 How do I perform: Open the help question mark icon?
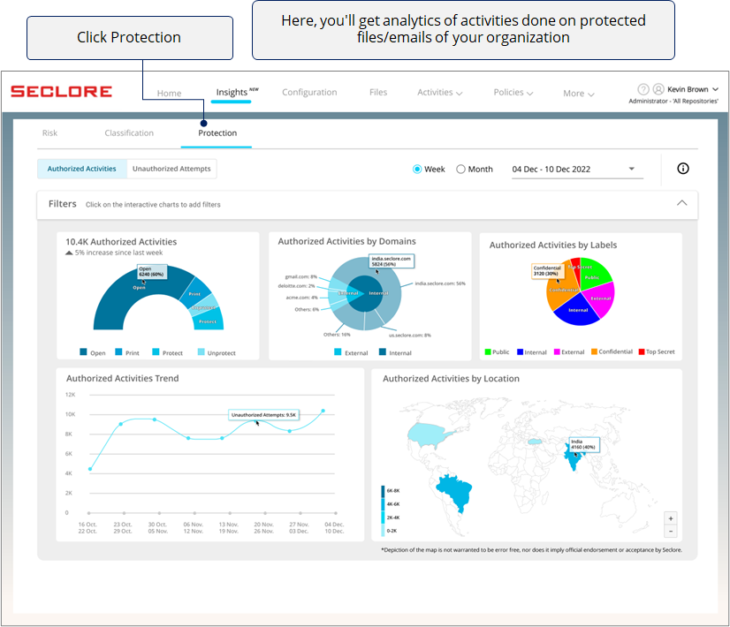643,89
